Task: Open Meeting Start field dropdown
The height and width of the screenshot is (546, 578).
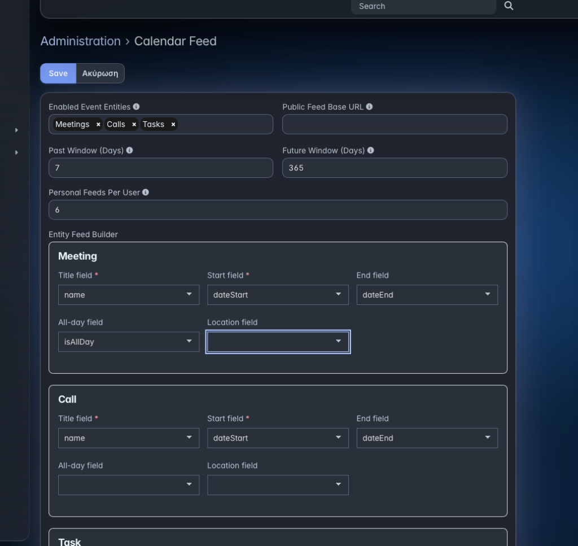Action: click(278, 295)
